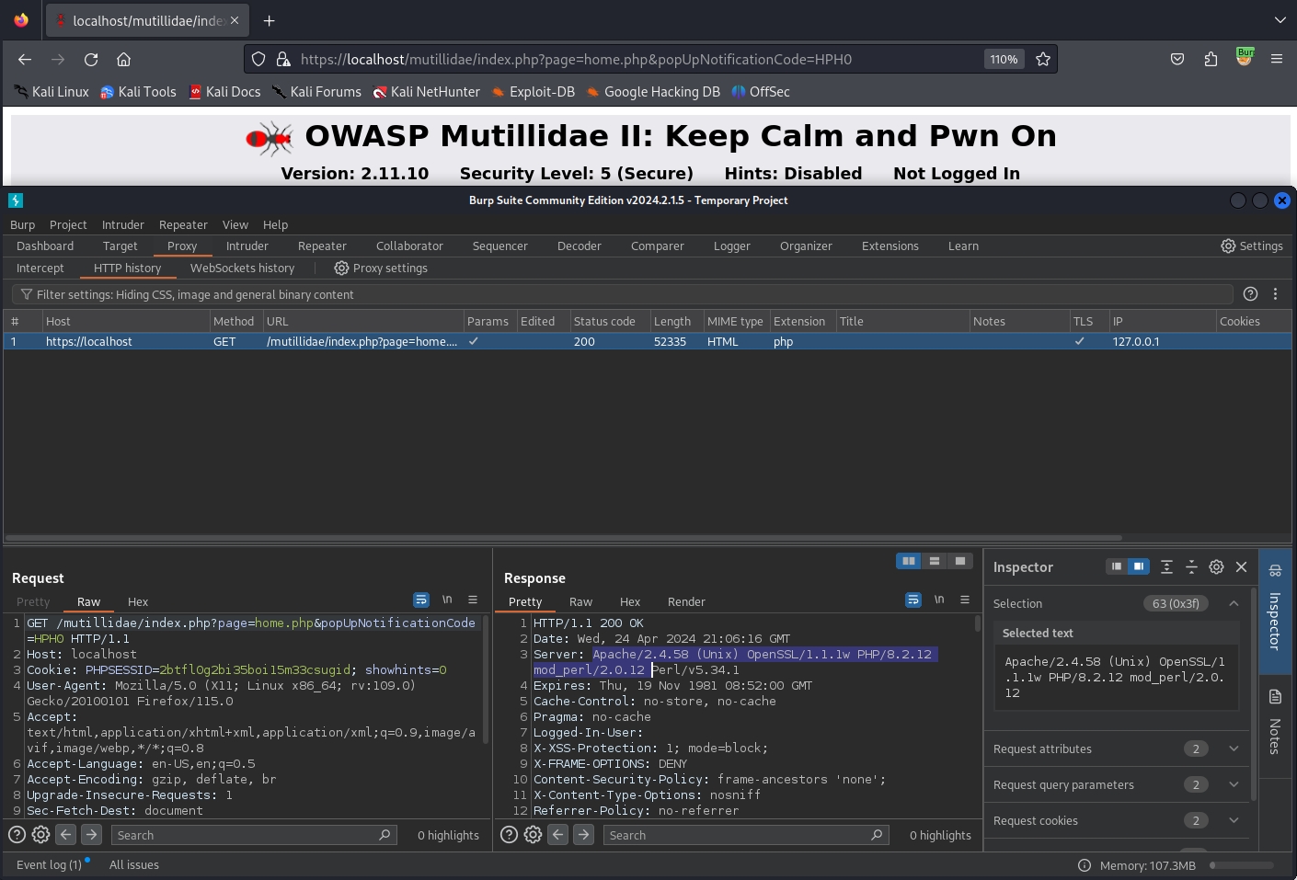This screenshot has height=880, width=1297.
Task: Click the Firefox bookmark star icon
Action: tap(1043, 59)
